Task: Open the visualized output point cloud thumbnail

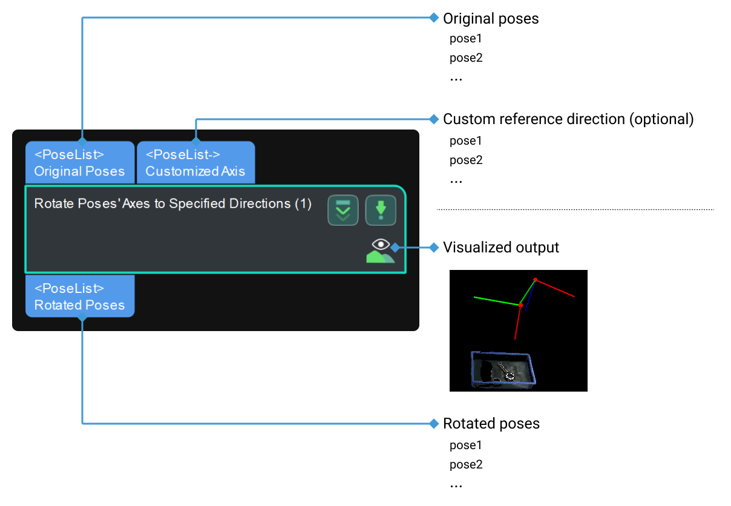Action: 518,330
